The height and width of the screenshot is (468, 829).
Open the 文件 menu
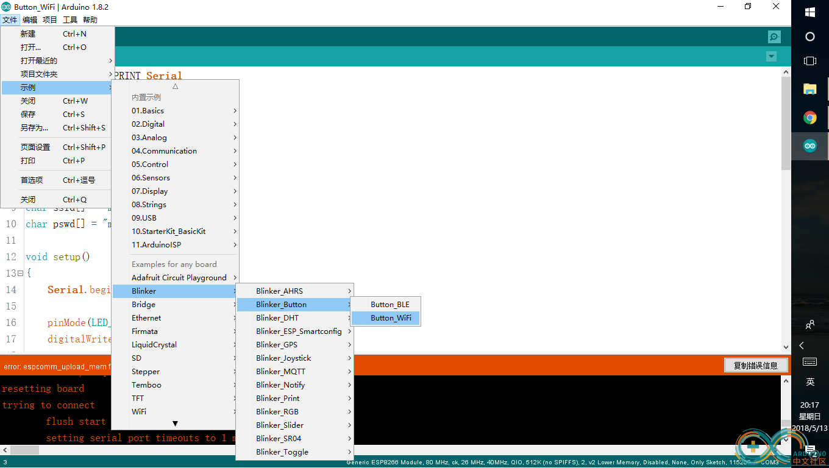pyautogui.click(x=10, y=20)
